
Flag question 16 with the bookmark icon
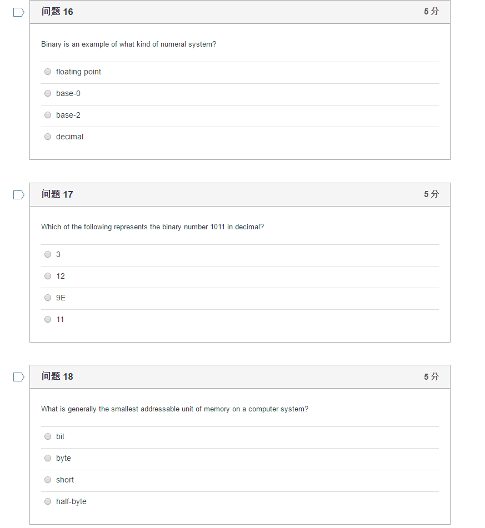[19, 12]
